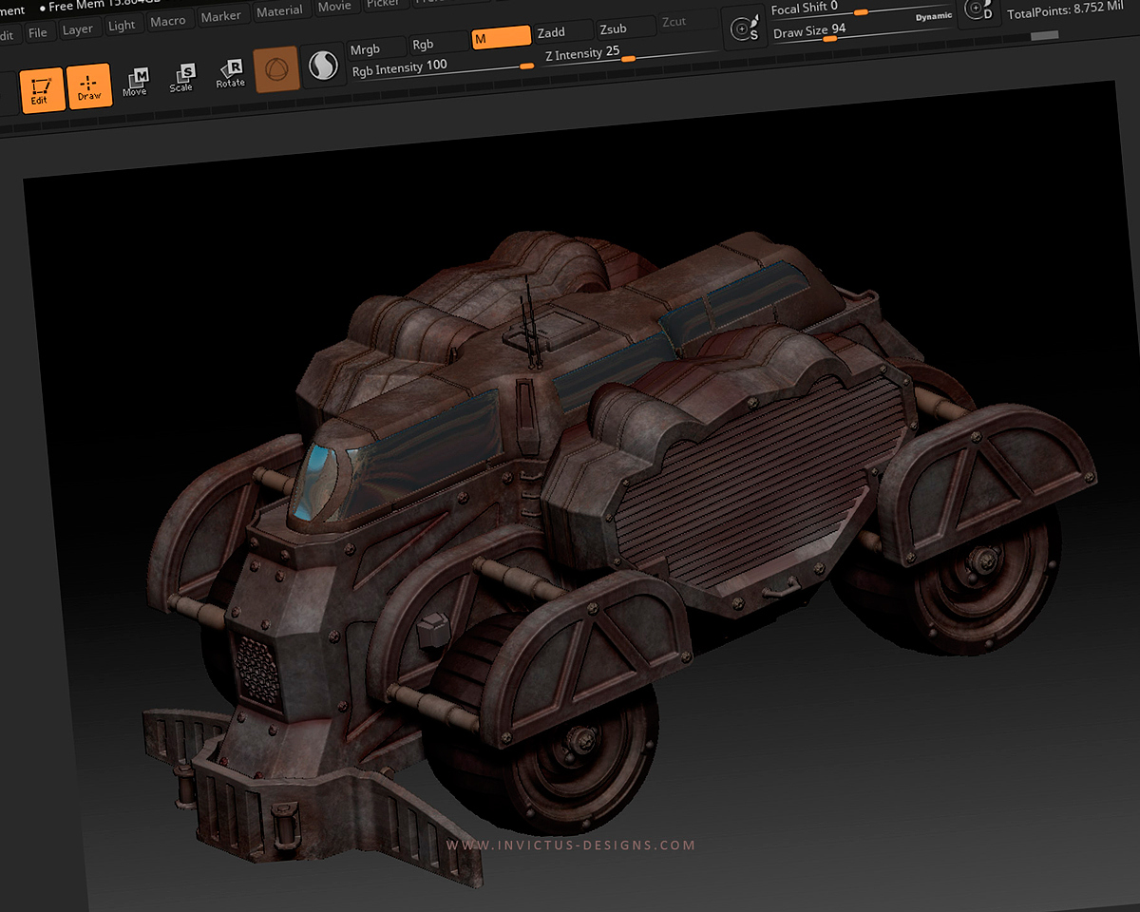Toggle the orange sphere gizmo icon
The image size is (1140, 912).
[x=276, y=69]
